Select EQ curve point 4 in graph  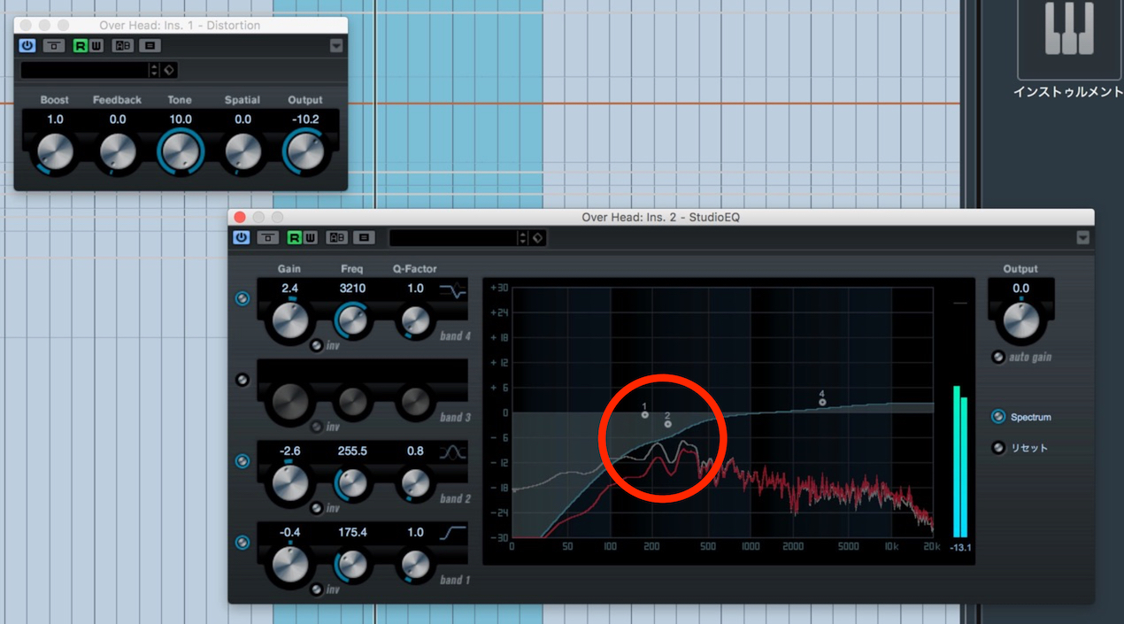(x=822, y=402)
